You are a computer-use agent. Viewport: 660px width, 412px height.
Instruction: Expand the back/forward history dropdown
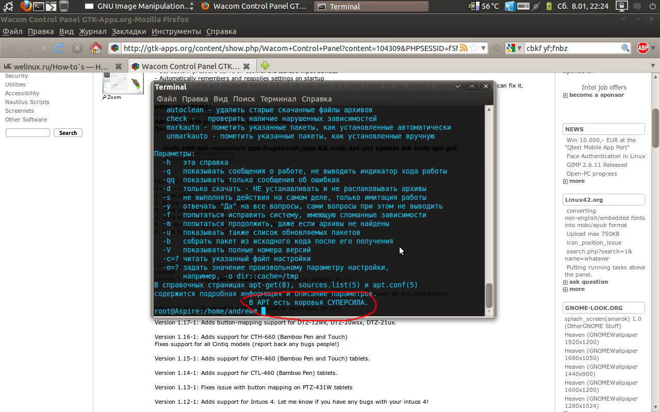(44, 48)
